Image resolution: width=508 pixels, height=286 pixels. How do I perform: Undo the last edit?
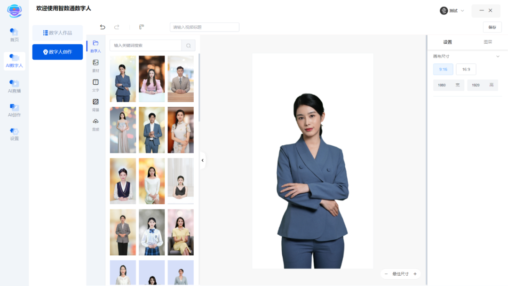click(103, 27)
